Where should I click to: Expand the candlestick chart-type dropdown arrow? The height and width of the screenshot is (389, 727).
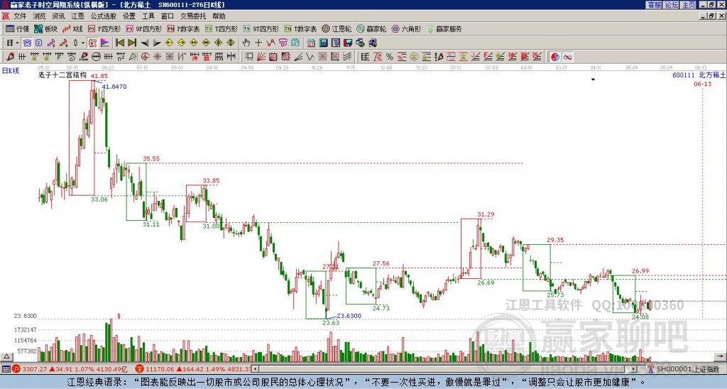[x=83, y=43]
